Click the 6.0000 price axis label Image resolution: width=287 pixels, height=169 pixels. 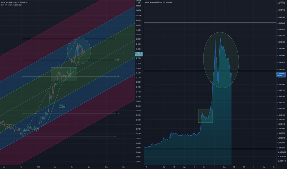point(139,26)
